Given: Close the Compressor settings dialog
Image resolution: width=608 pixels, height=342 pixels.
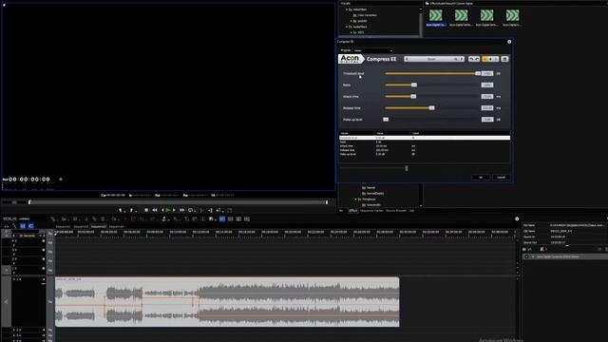Looking at the screenshot, I should point(509,42).
